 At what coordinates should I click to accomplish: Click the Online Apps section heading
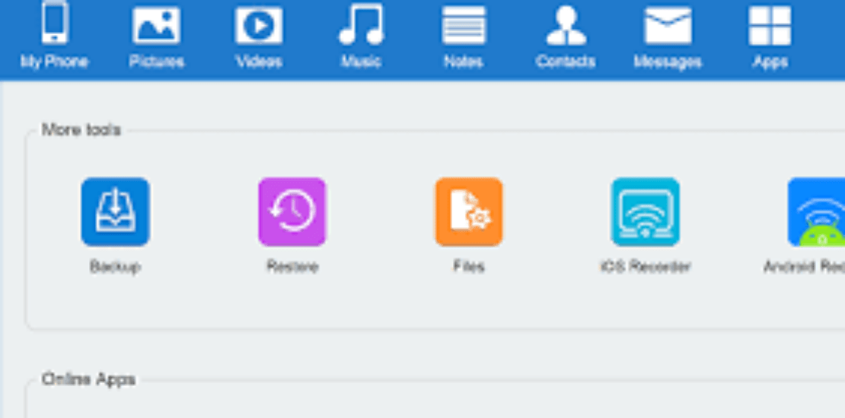89,379
